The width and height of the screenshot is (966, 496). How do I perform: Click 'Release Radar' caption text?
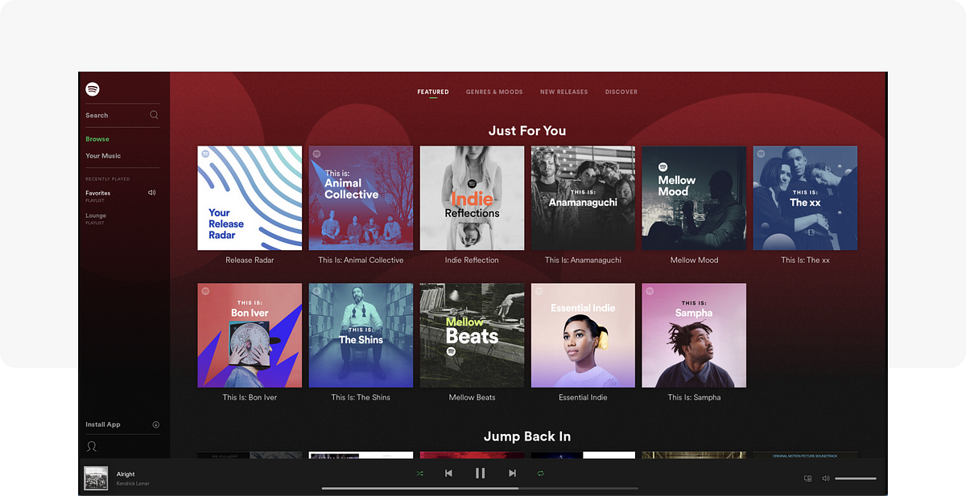pos(250,260)
